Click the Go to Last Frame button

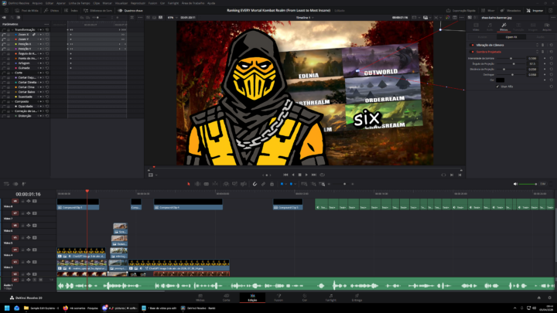pyautogui.click(x=313, y=175)
